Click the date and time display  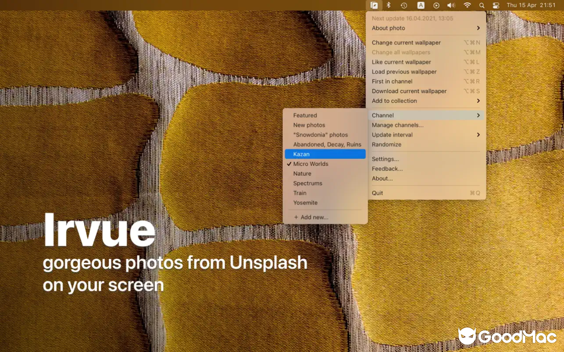531,5
